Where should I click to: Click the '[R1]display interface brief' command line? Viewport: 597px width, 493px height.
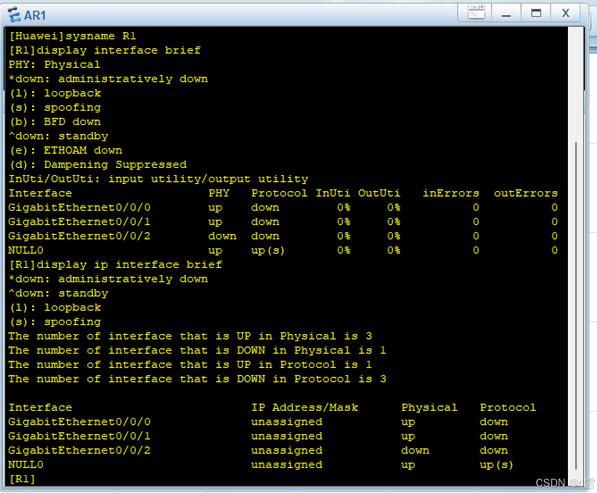(x=105, y=50)
